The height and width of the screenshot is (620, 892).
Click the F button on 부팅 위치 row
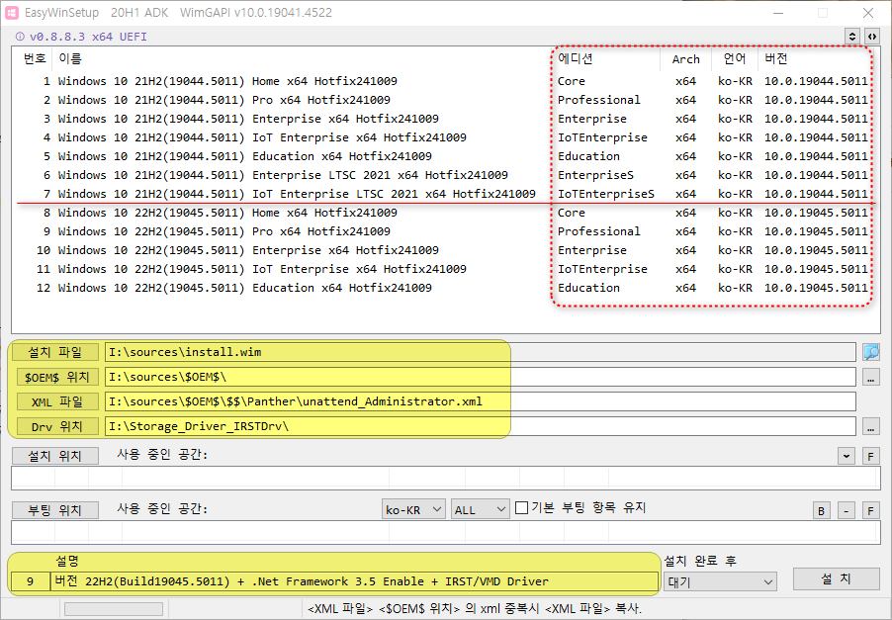(870, 510)
